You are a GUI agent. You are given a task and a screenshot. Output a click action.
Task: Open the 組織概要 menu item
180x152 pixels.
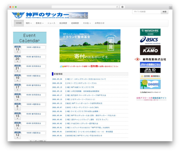(x=75, y=23)
